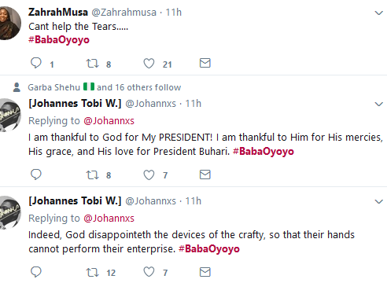Like the 'God disappointeth the devices' tweet
Image resolution: width=387 pixels, height=283 pixels.
click(x=149, y=272)
